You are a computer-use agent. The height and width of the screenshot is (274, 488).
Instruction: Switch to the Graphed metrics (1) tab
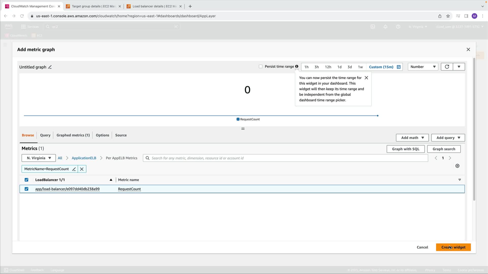(73, 135)
